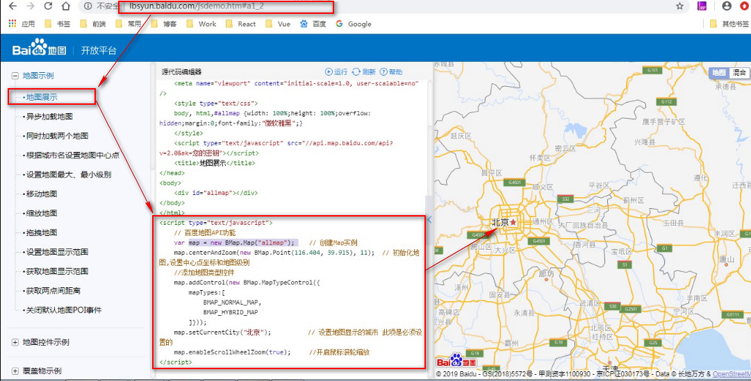The width and height of the screenshot is (751, 381).
Task: Click the OpenStreetMap link on map
Action: click(732, 374)
